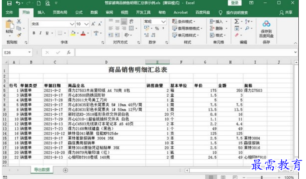Expand the formula bar chevron
This screenshot has height=179, width=306.
point(296,52)
